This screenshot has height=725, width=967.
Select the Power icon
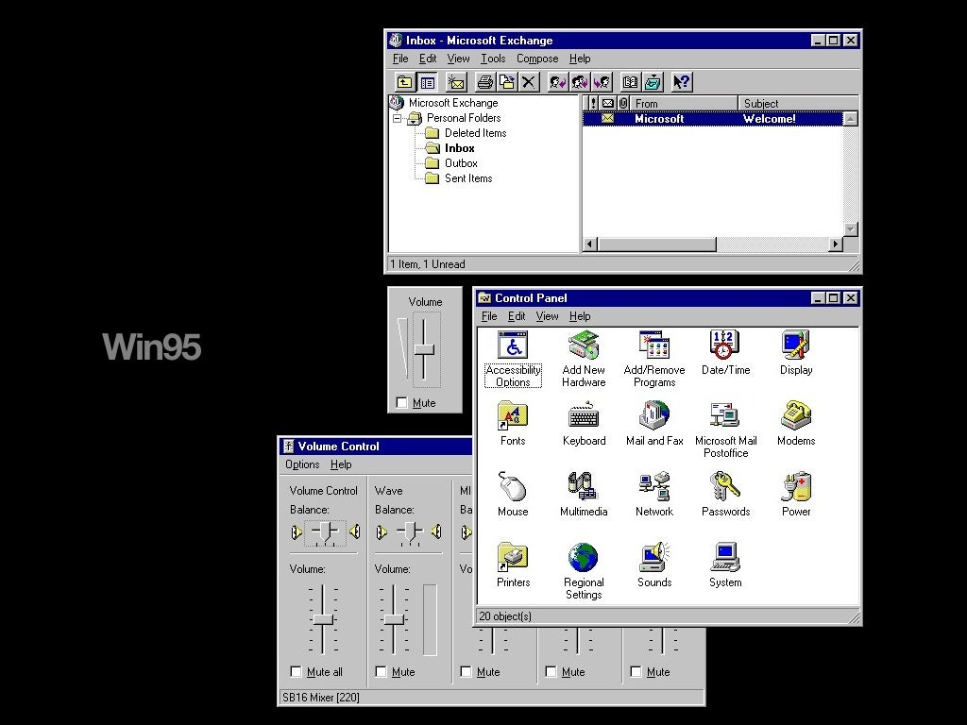click(x=796, y=495)
